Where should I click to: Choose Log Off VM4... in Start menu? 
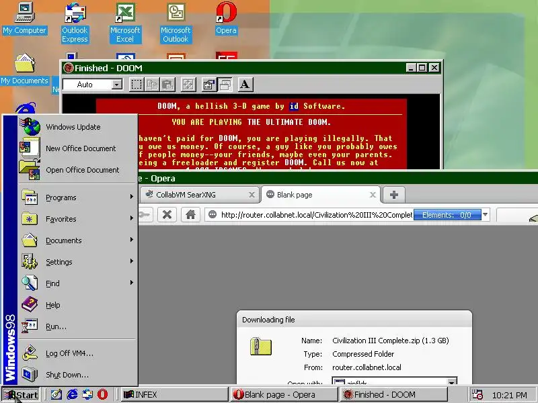(x=78, y=353)
